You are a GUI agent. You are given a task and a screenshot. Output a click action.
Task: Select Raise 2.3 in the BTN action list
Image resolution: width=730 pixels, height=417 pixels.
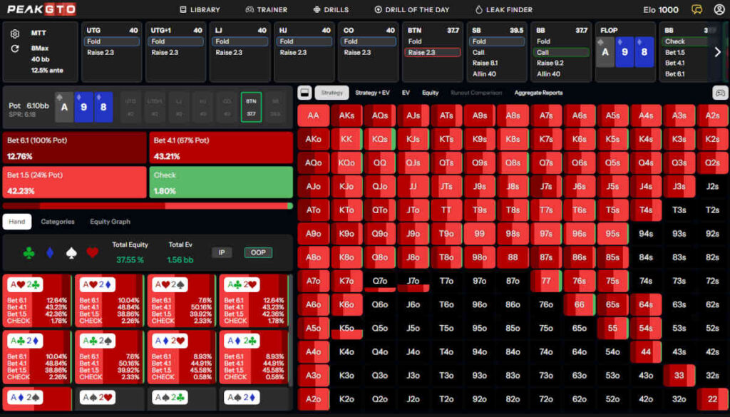[432, 53]
